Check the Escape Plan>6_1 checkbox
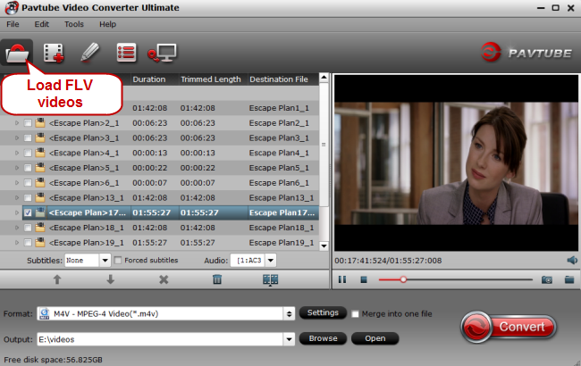The width and height of the screenshot is (581, 366). (28, 183)
